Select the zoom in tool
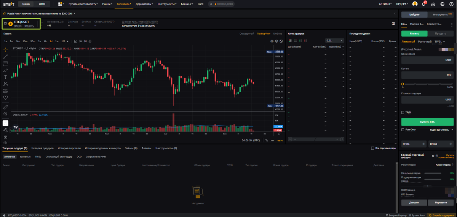Screen dimensions: 457x217 tap(5, 114)
